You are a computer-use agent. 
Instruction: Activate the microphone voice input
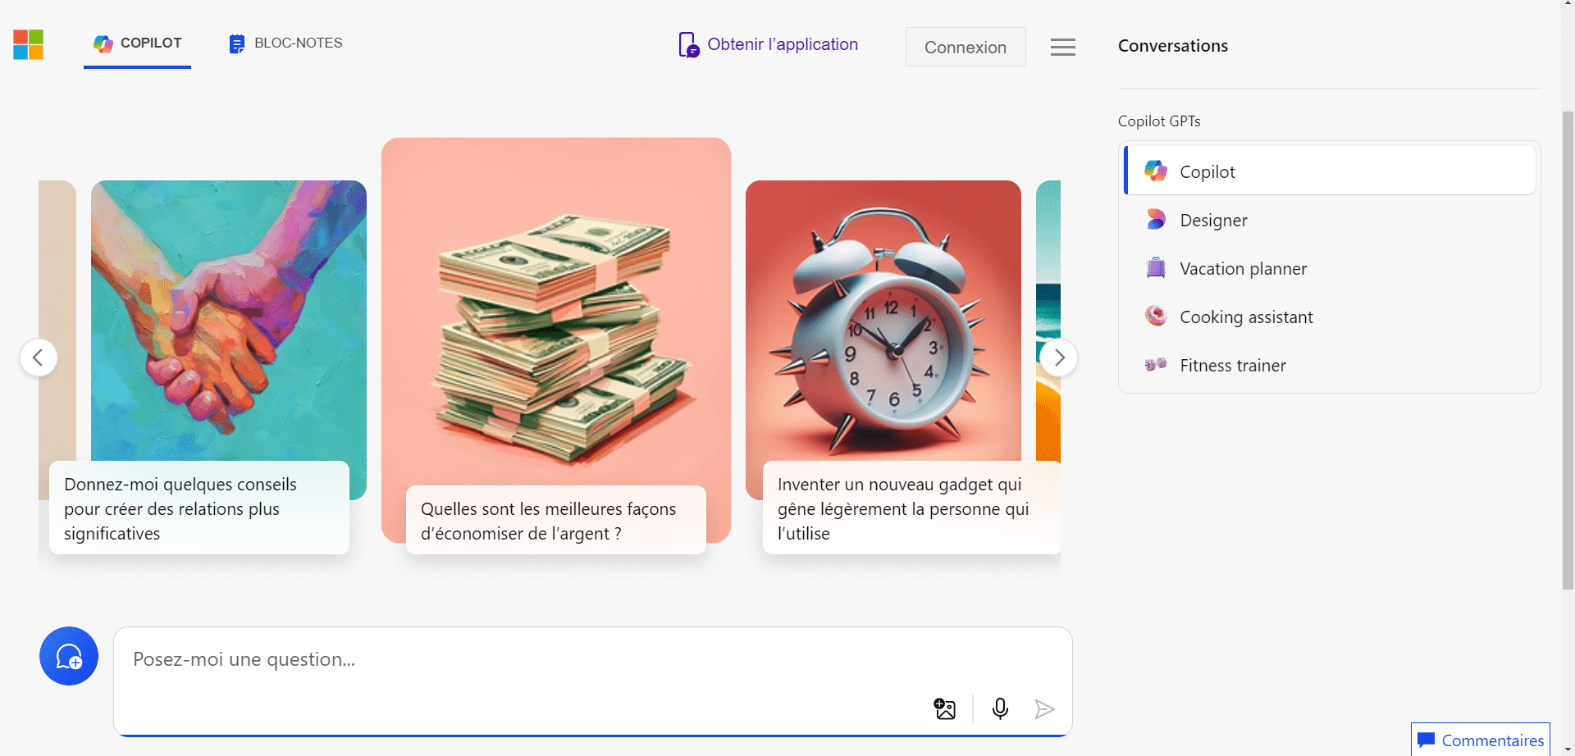point(1000,709)
